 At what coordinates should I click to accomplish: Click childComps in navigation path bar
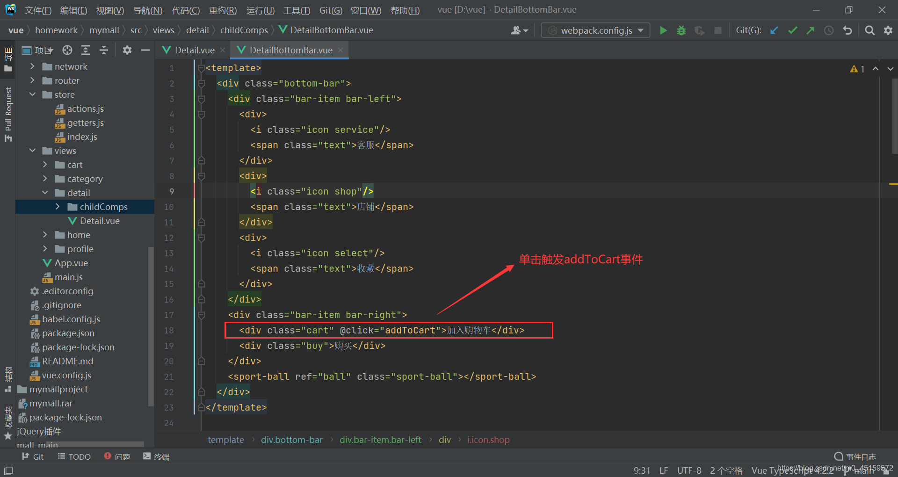pos(244,30)
